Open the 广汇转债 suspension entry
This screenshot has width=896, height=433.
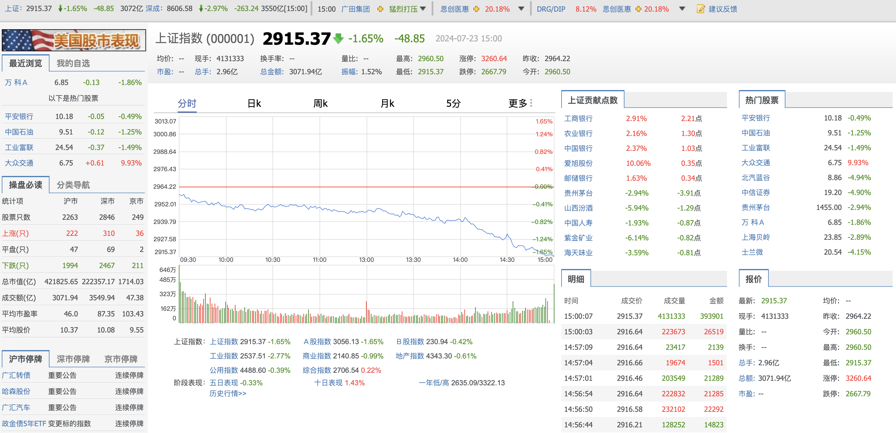point(16,375)
